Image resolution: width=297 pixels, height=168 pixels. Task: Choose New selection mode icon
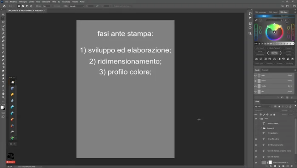point(19,6)
